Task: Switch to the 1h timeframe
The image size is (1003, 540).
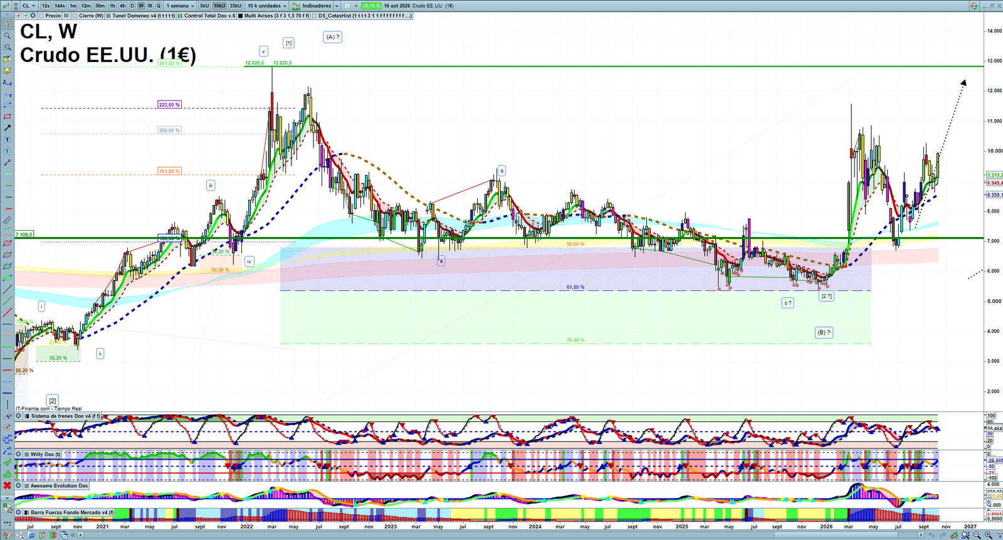Action: click(113, 6)
